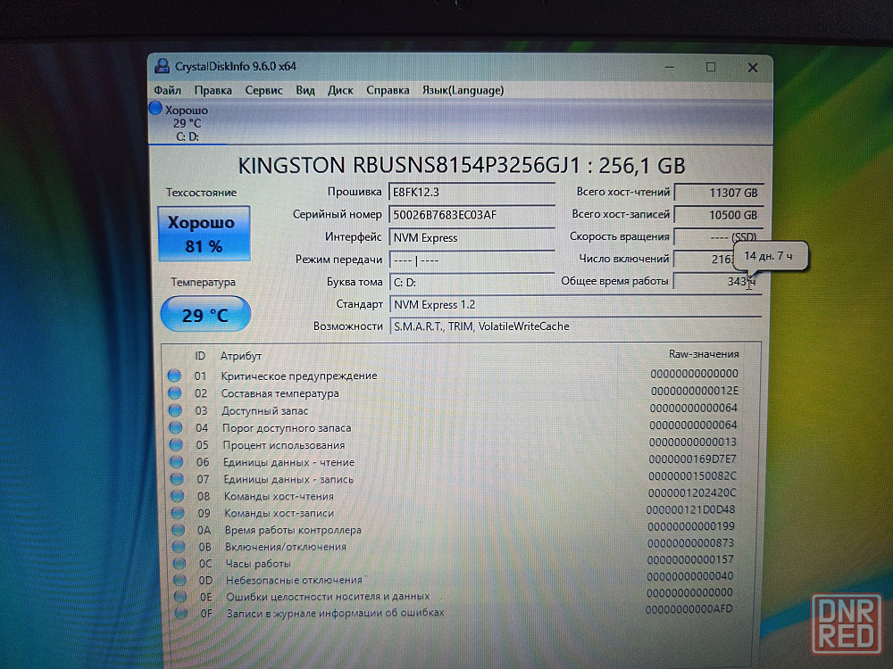The height and width of the screenshot is (669, 893).
Task: Click the Атрибут column header
Action: point(241,356)
